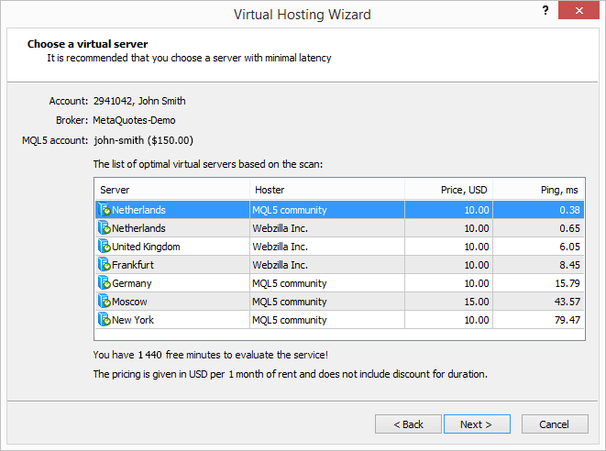Click the 15.00 price in Moscow row
The height and width of the screenshot is (451, 606).
click(477, 302)
